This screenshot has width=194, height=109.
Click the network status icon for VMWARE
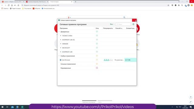[97, 44]
